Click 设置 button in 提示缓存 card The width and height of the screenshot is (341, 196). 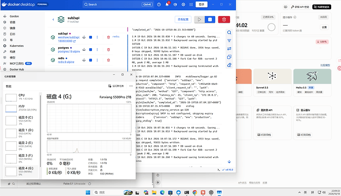coord(324,27)
